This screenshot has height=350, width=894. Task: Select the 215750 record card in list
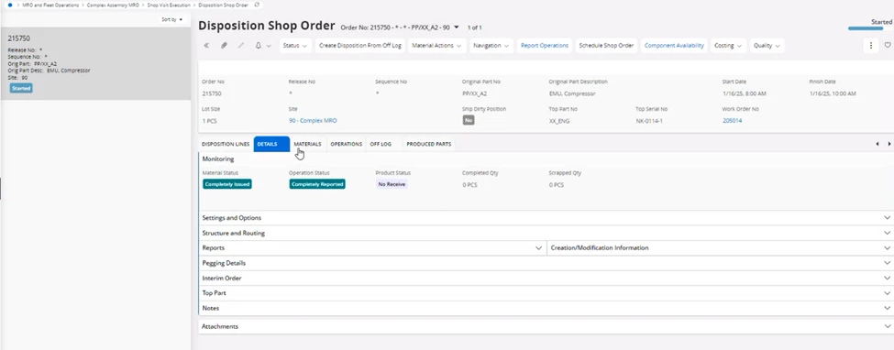[95, 63]
